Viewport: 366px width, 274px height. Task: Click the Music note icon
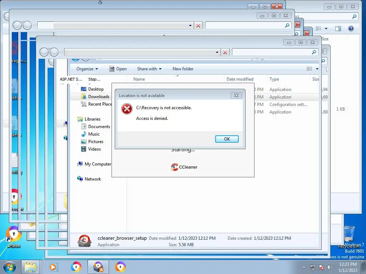pos(83,134)
